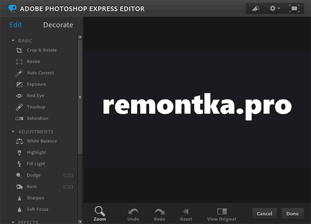Select the Red-Eye eye icon
Image resolution: width=311 pixels, height=224 pixels.
pyautogui.click(x=19, y=96)
